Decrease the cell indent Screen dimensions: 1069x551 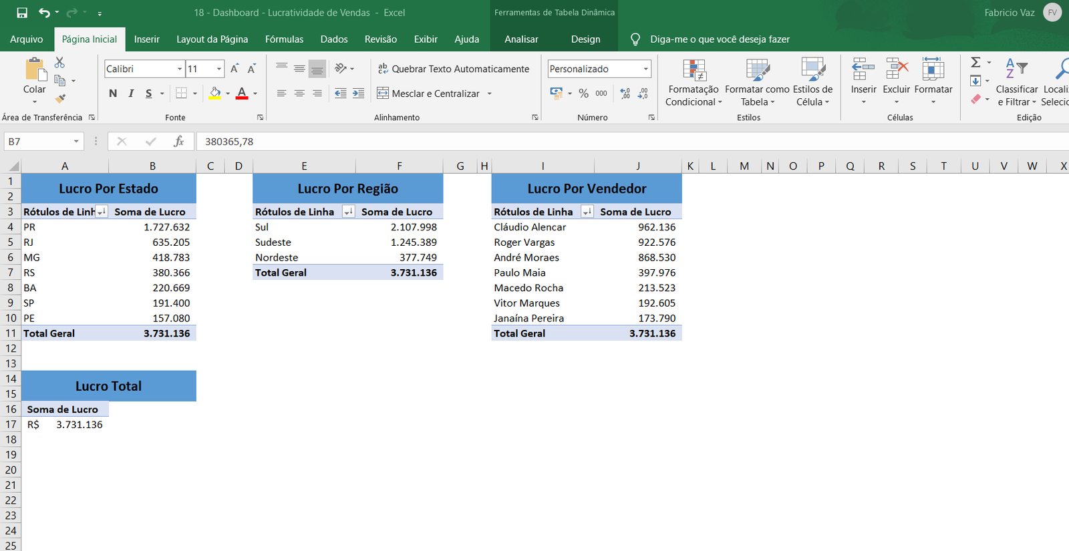click(341, 94)
